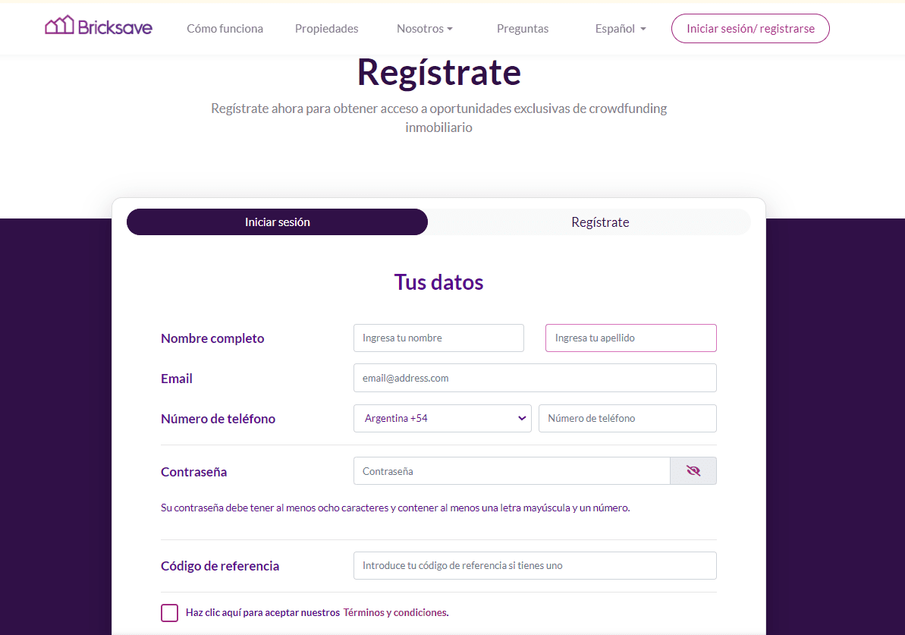This screenshot has width=905, height=635.
Task: Select the Regístrate tab
Action: (600, 222)
